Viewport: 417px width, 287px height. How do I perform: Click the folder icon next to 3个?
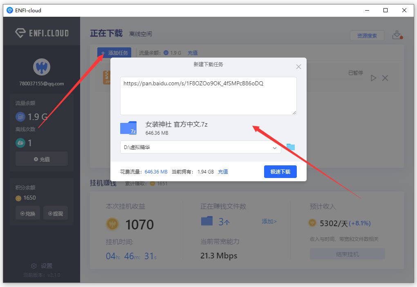pyautogui.click(x=207, y=221)
